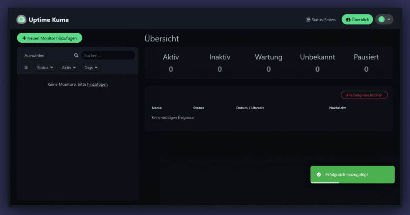Follow the hinzufügen link in empty list
410x215 pixels.
[x=97, y=85]
